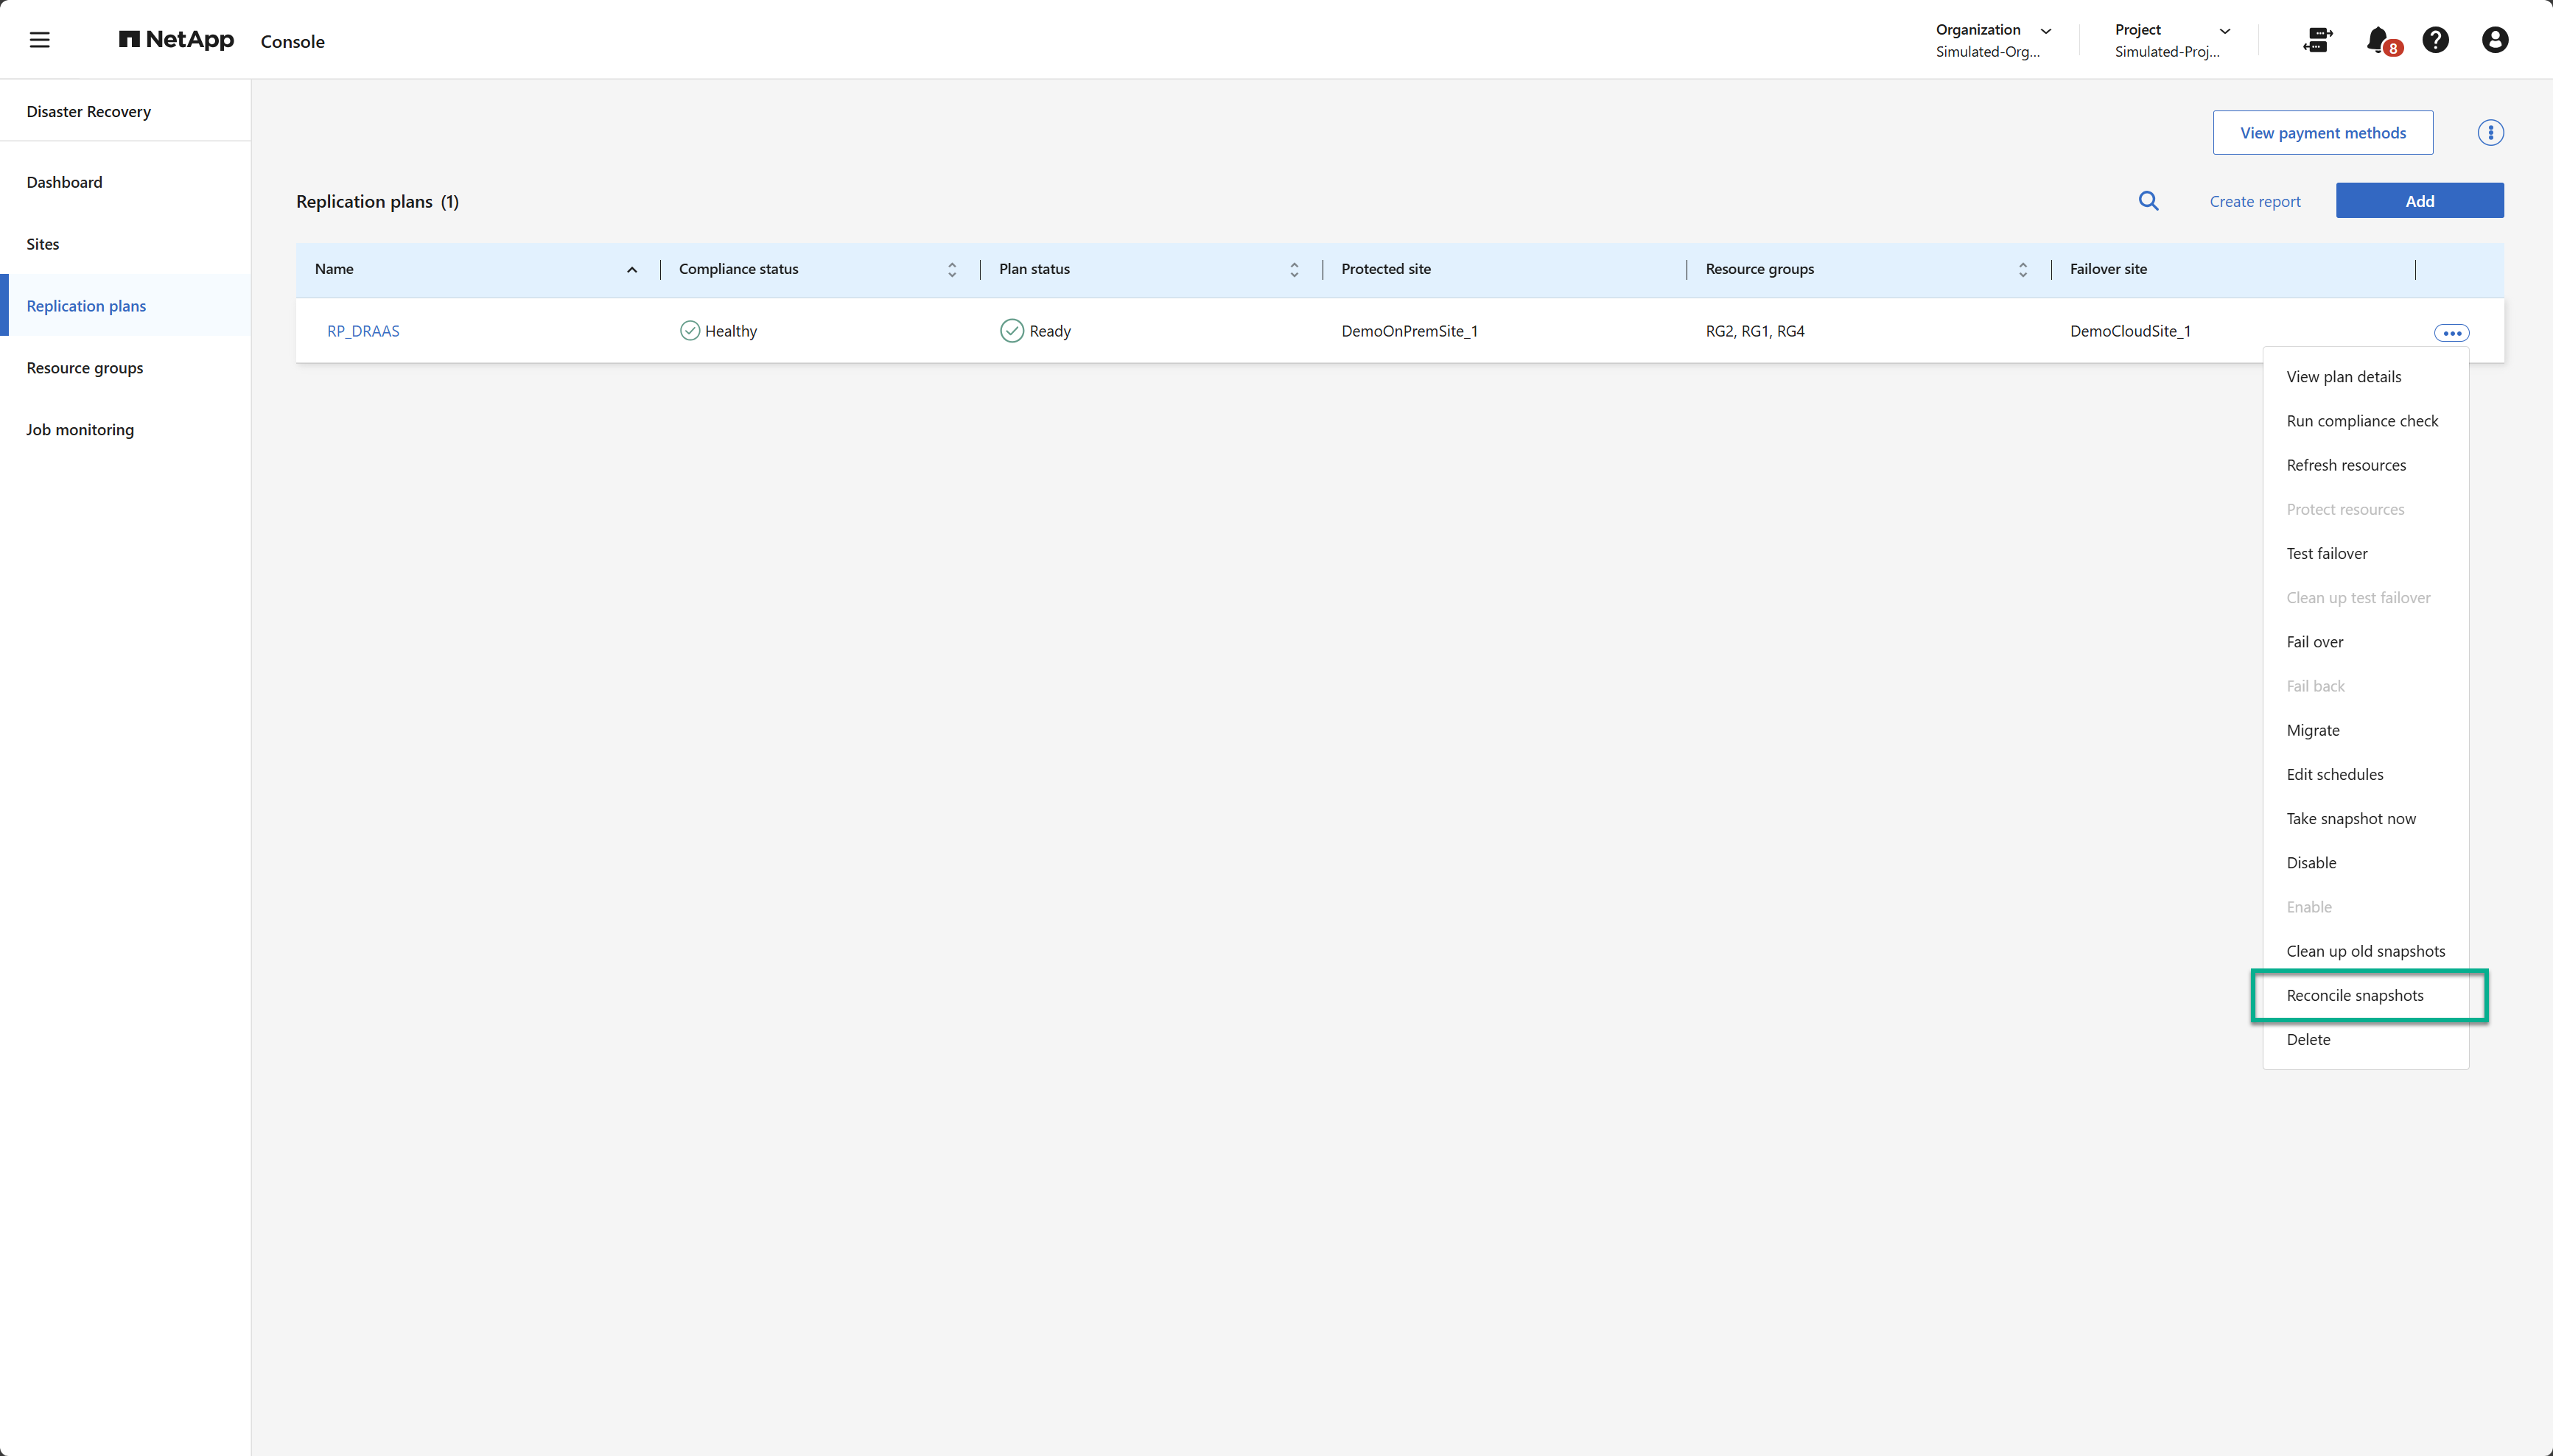Choose Test failover menu entry
2553x1456 pixels.
(2326, 553)
